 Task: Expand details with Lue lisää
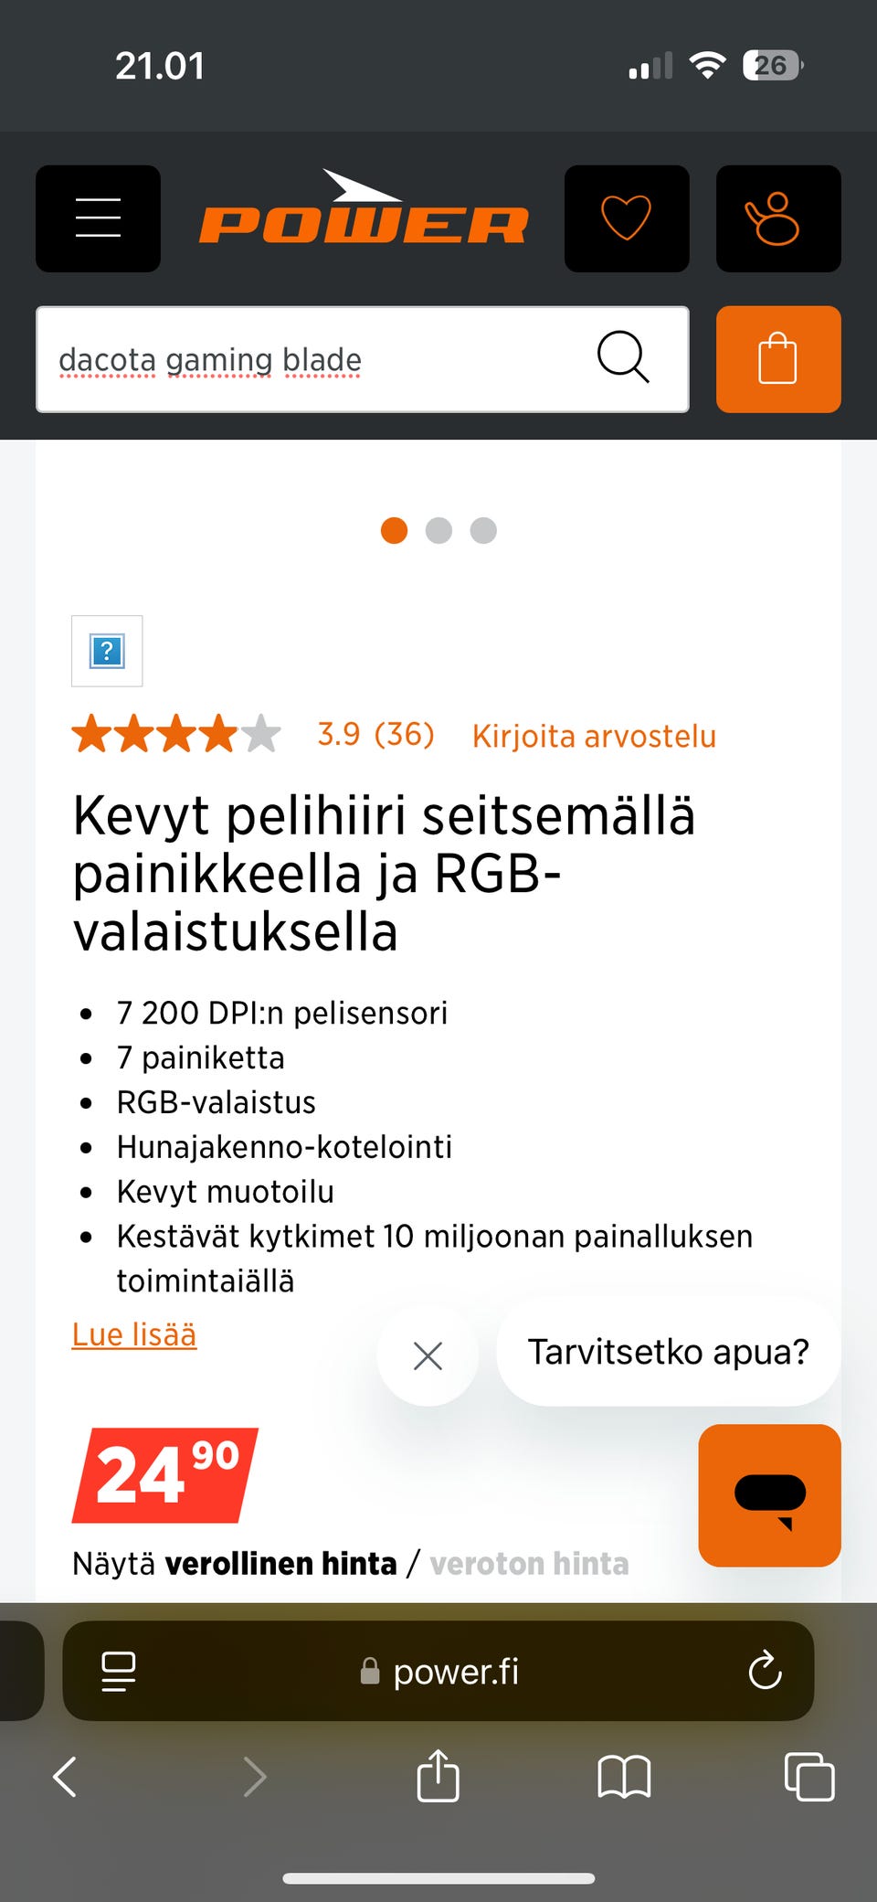coord(133,1334)
